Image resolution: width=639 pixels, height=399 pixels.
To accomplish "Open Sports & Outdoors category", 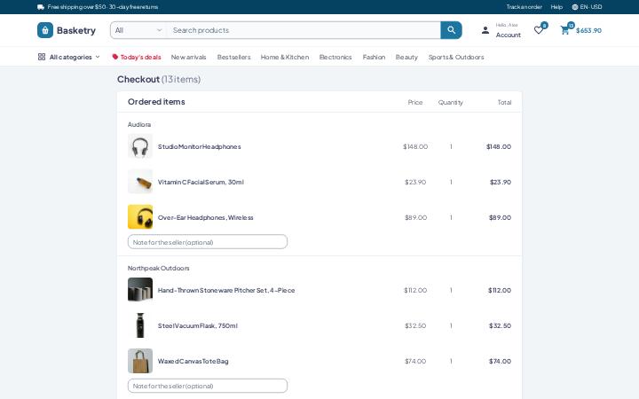I will click(x=456, y=57).
